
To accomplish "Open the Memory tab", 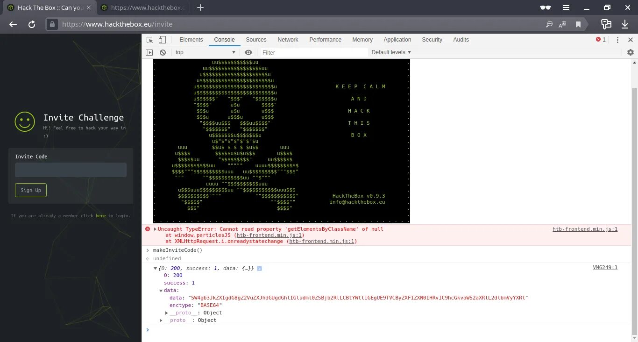I will click(x=362, y=40).
